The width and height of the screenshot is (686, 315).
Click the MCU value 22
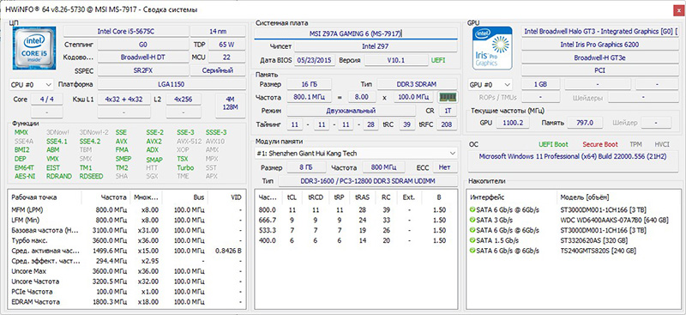(x=226, y=58)
